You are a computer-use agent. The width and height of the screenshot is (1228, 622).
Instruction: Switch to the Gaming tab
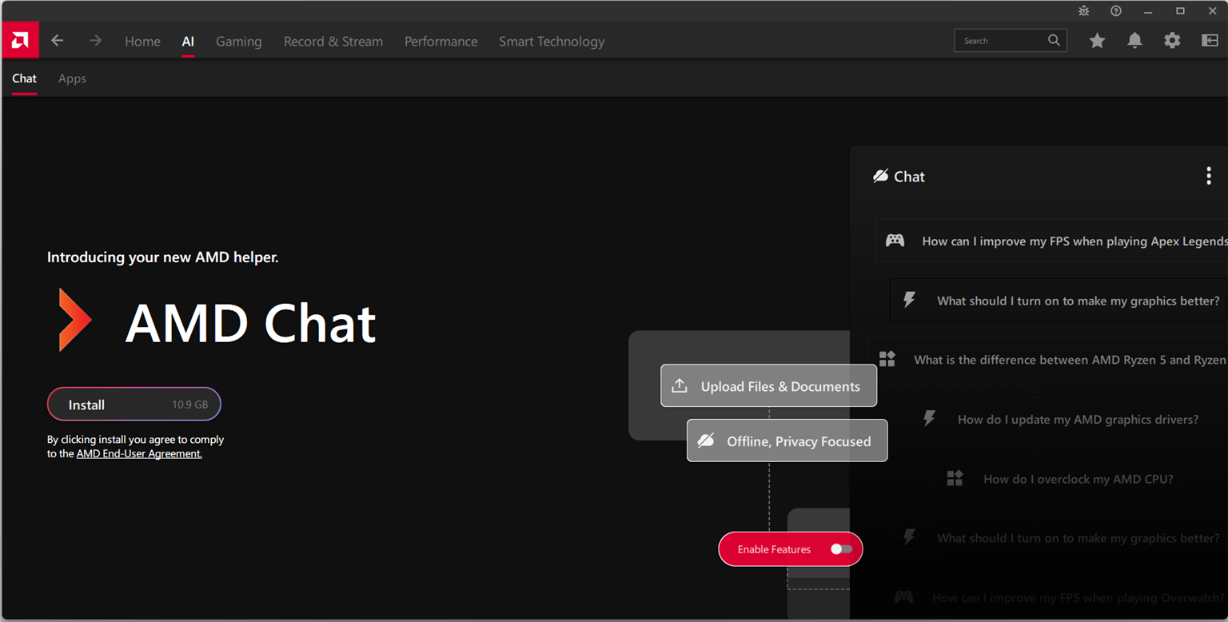point(239,42)
